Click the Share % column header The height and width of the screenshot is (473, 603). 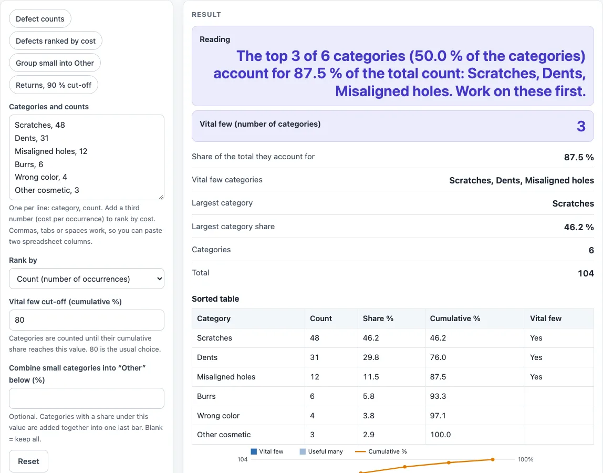391,318
